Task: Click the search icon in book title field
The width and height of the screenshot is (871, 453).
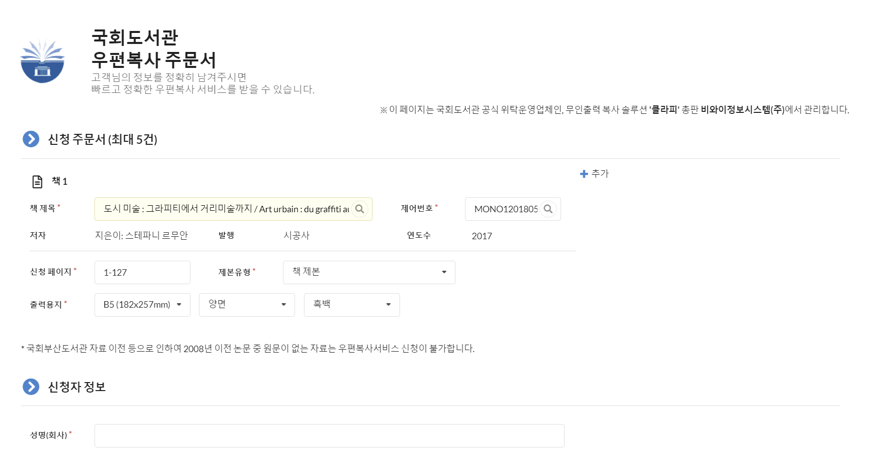Action: (359, 209)
